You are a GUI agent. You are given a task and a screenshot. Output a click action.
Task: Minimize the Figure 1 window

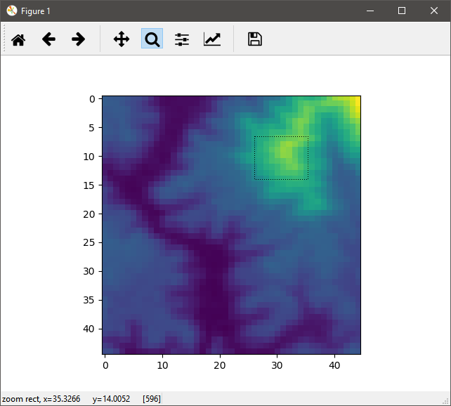[x=370, y=11]
